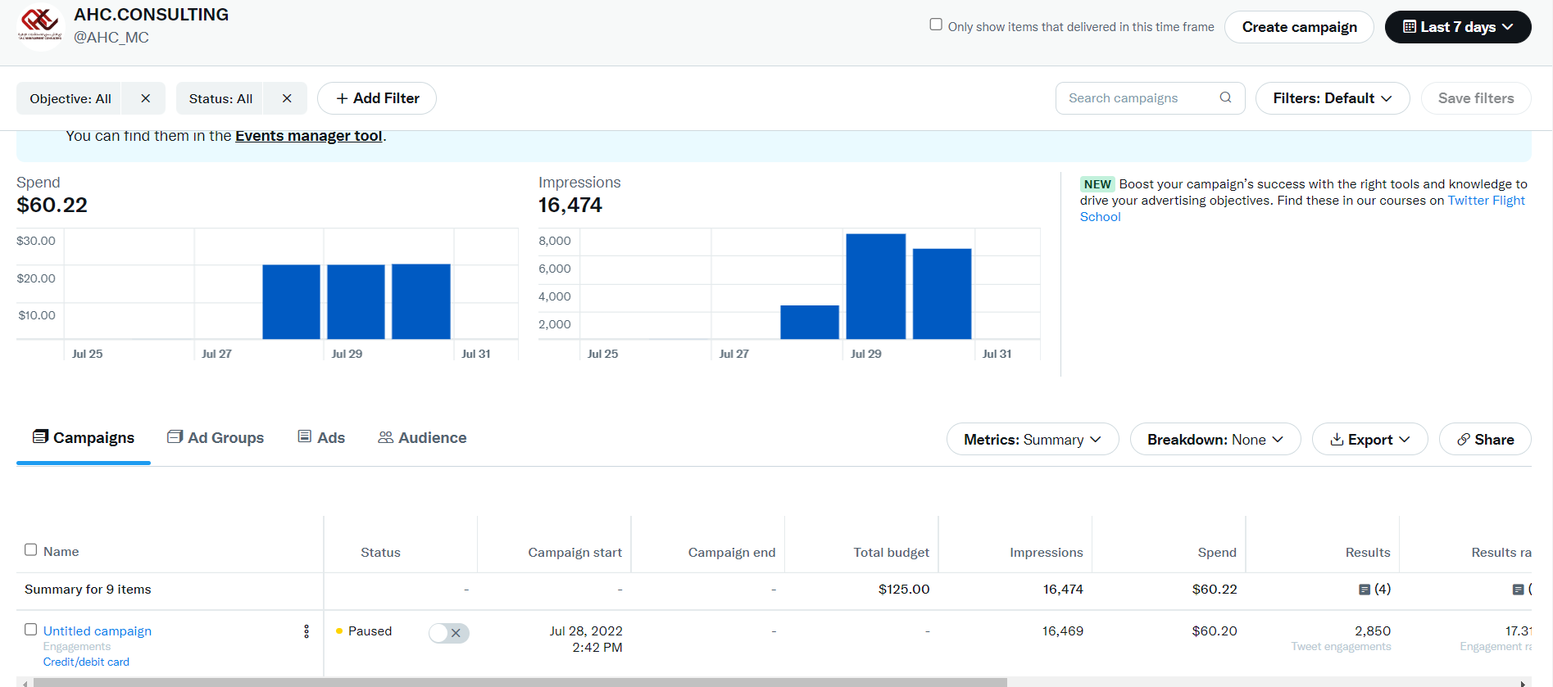Open the Metrics: Summary dropdown

click(1032, 440)
